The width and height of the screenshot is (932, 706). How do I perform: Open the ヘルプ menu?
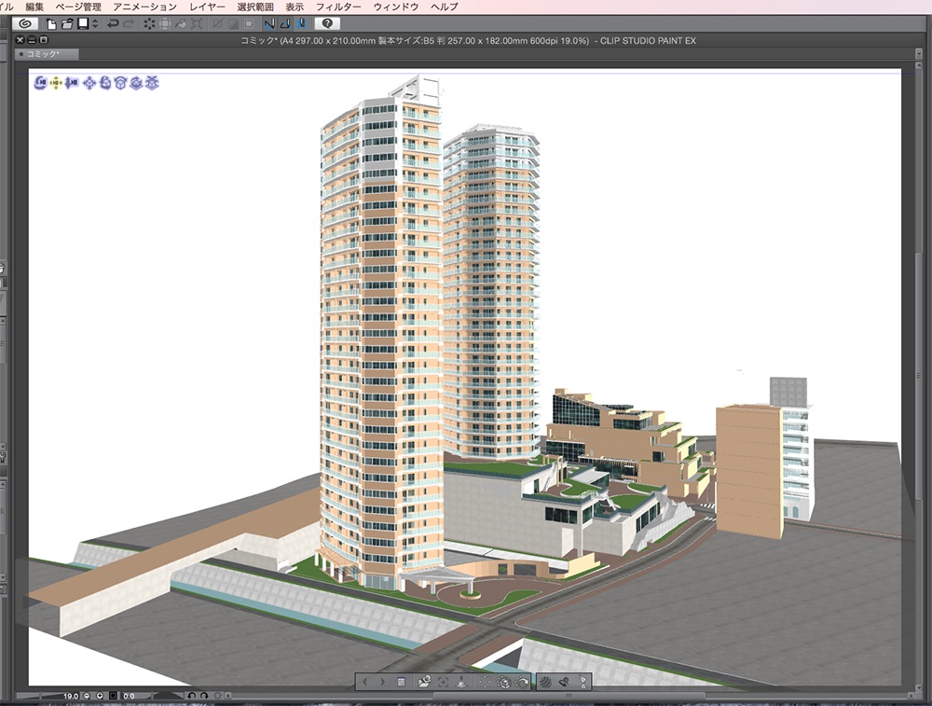[x=445, y=7]
